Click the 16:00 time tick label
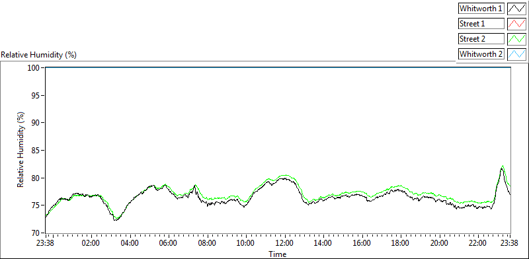 (362, 243)
